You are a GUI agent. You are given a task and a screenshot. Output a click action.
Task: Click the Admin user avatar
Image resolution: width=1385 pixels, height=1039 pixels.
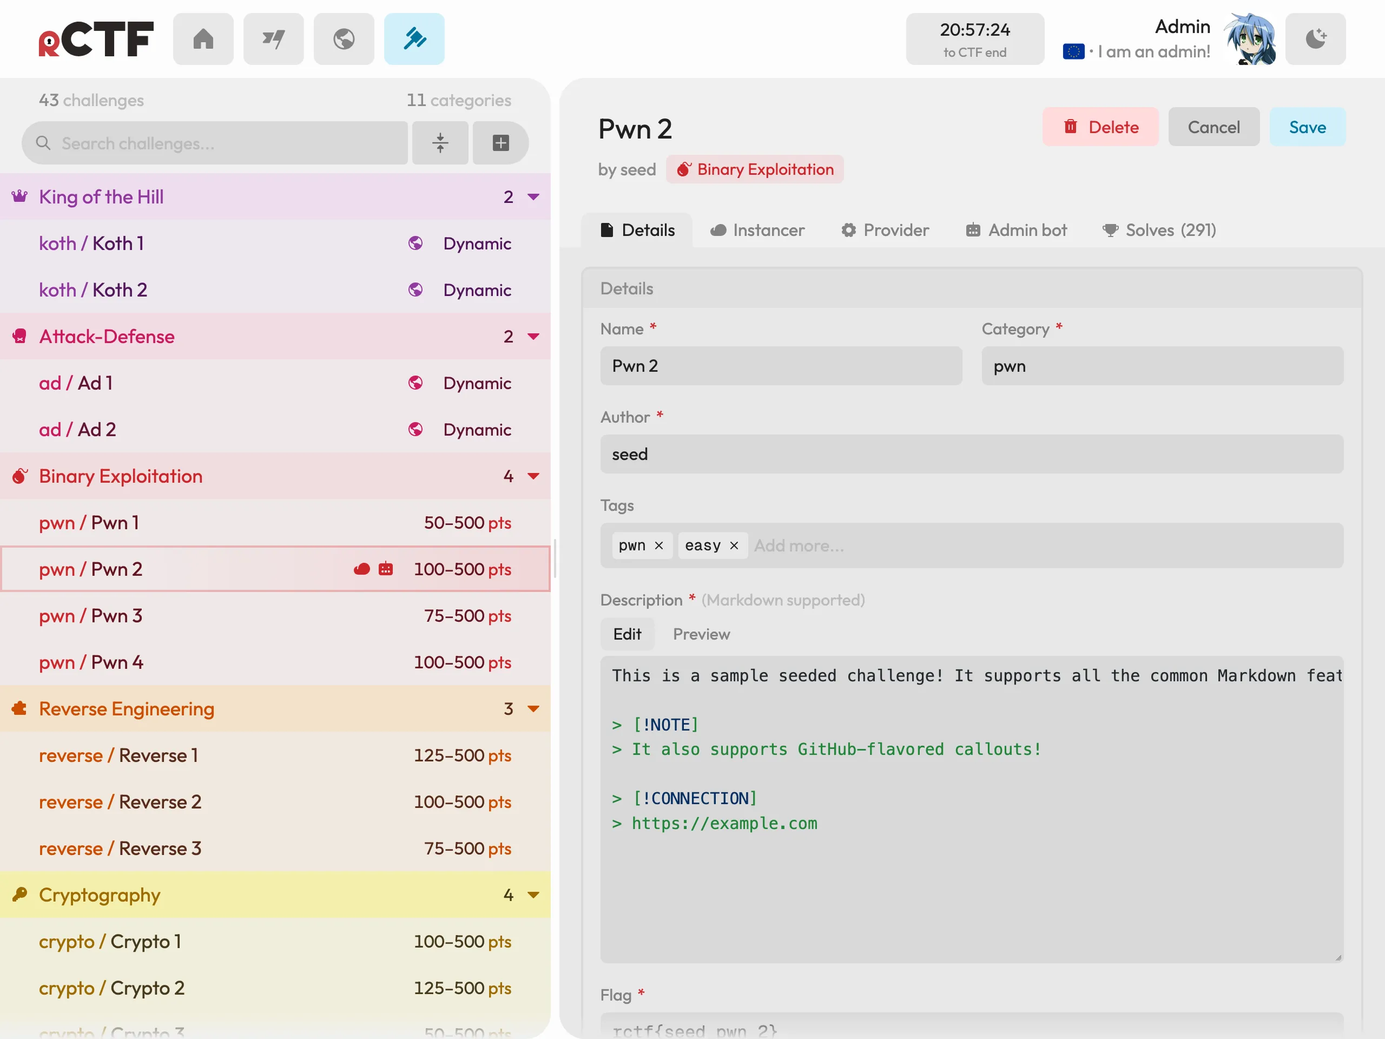coord(1250,39)
